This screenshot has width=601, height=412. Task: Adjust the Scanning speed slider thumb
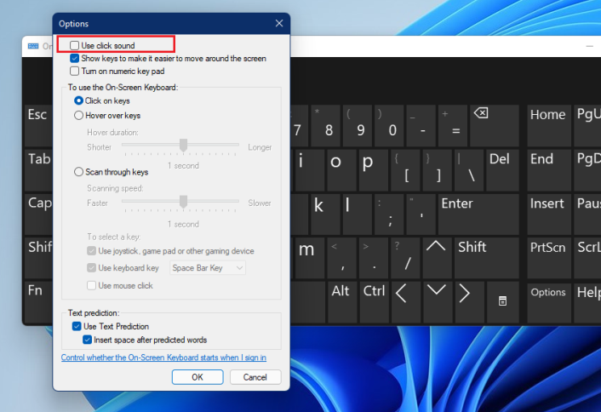click(x=184, y=202)
